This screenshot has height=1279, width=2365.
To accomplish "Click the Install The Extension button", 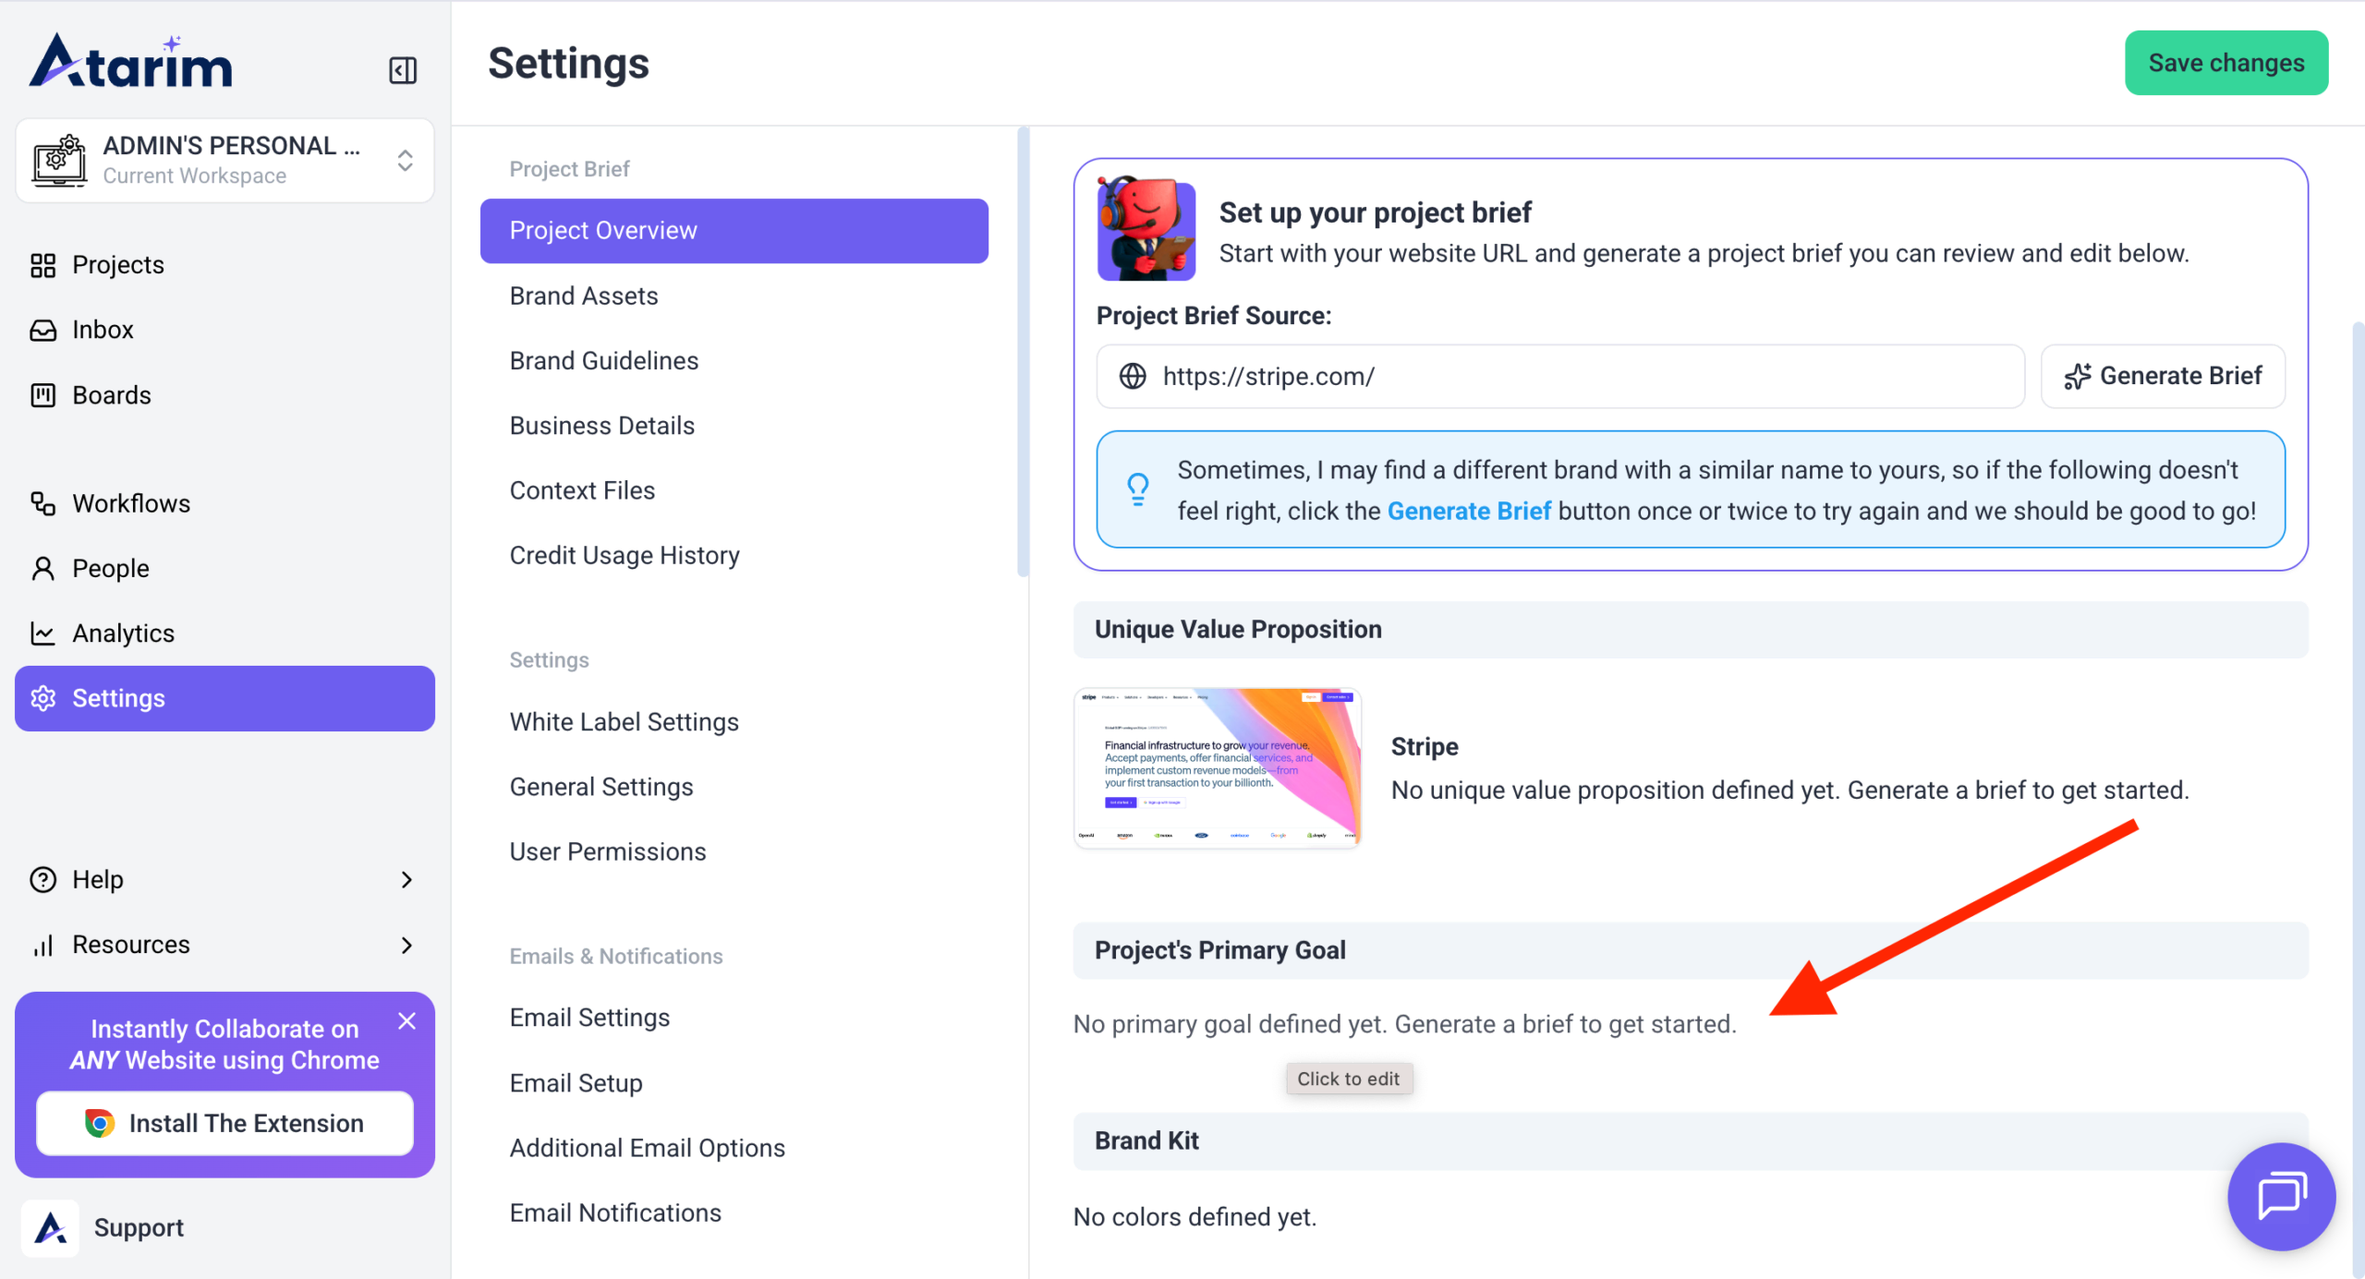I will coord(224,1123).
